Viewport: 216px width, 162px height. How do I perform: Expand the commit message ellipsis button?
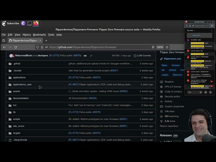pos(85,55)
